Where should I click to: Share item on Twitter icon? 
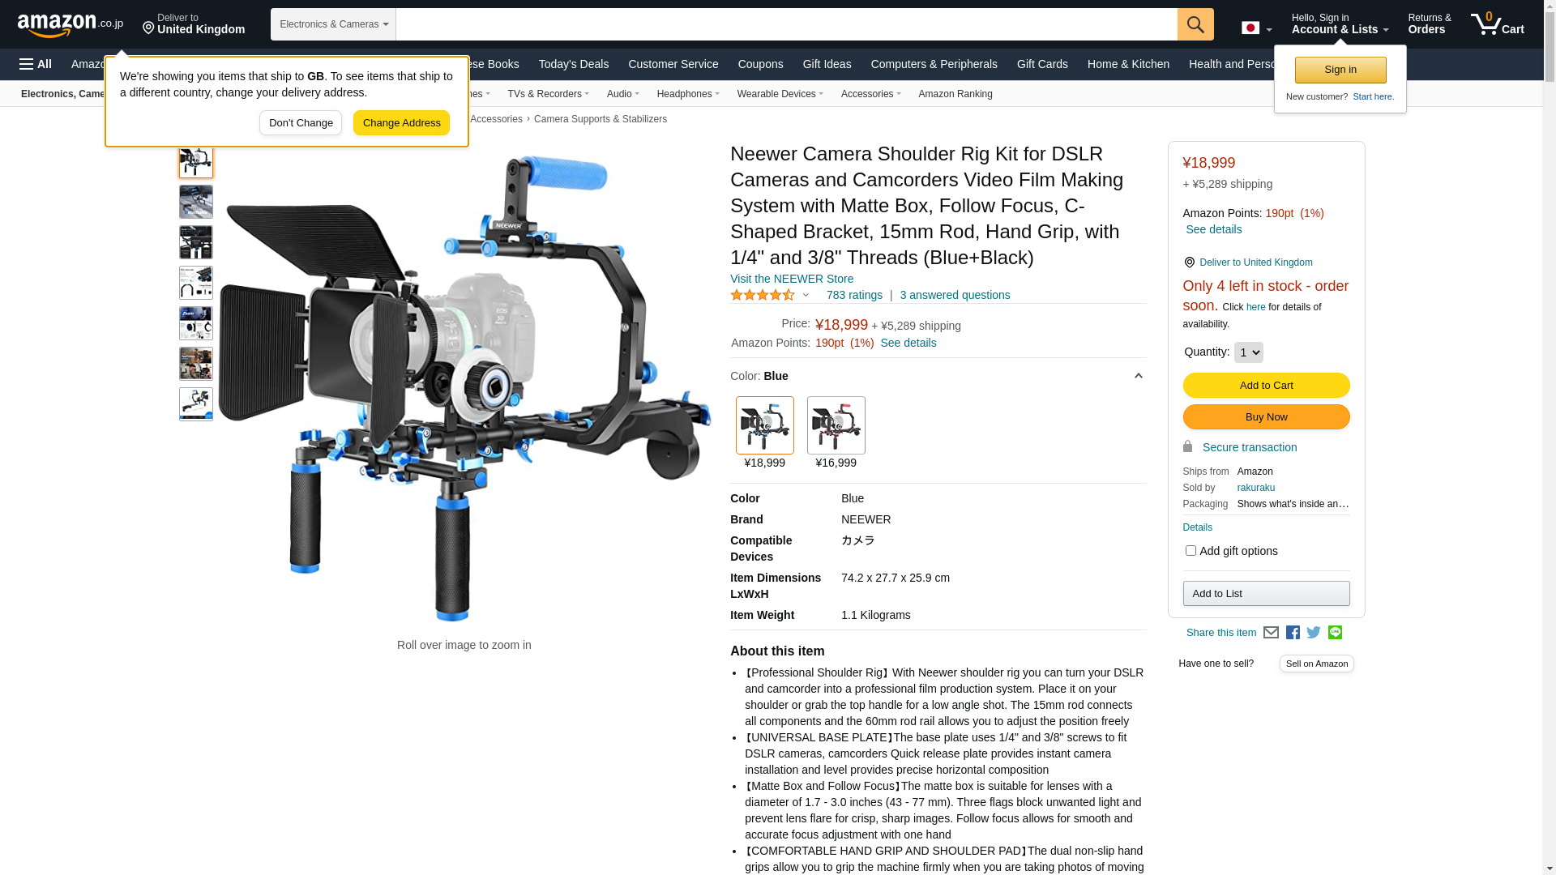[x=1314, y=633]
